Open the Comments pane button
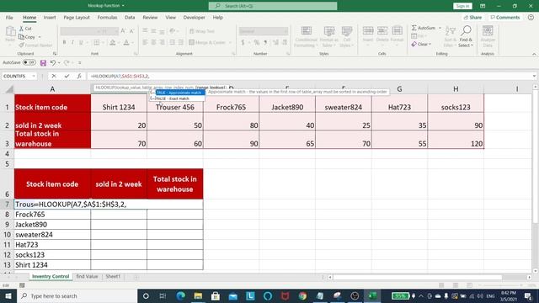539x303 pixels. [x=505, y=17]
